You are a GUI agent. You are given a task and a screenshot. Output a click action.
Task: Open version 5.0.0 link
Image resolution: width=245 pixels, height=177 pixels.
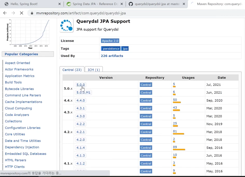pyautogui.click(x=81, y=85)
